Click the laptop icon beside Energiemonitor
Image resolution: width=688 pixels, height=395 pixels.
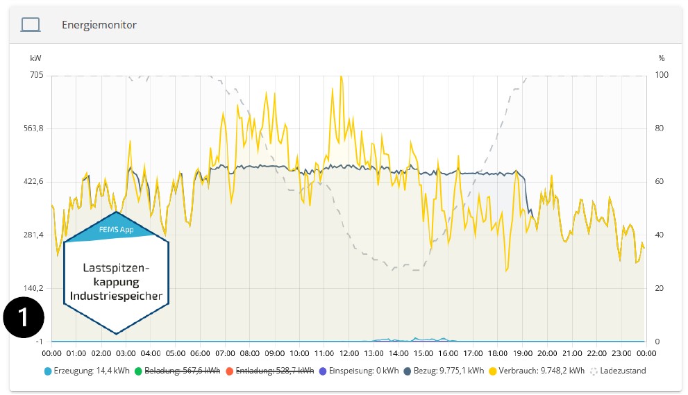tap(31, 25)
